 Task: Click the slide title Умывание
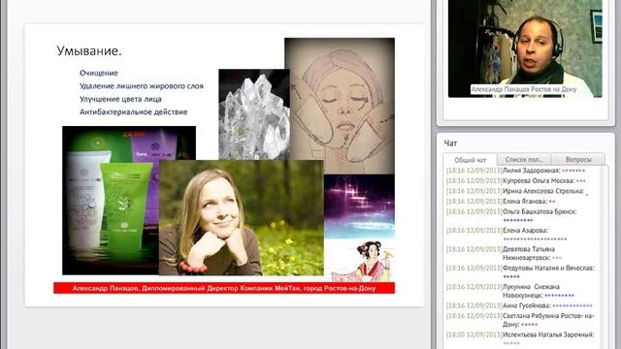point(89,50)
